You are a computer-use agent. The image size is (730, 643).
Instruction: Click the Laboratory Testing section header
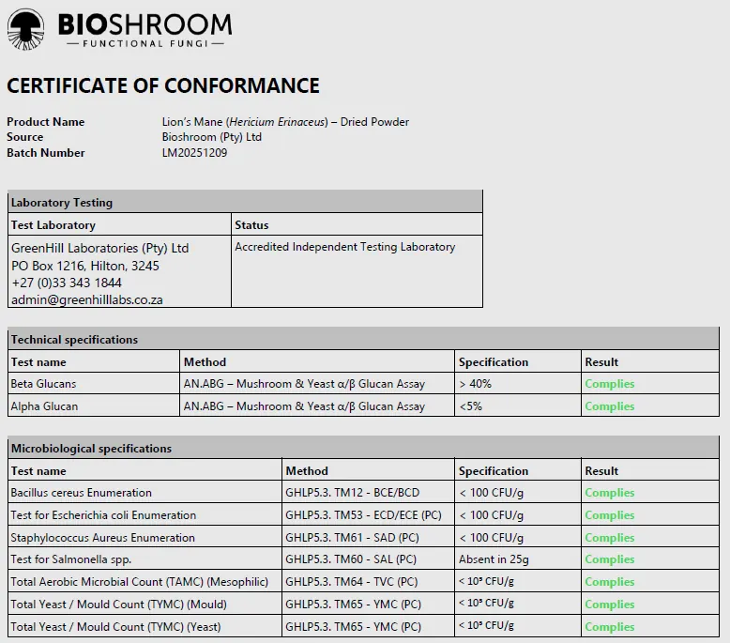245,202
